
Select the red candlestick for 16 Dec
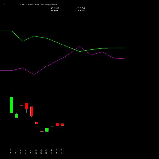[x=27, y=106]
